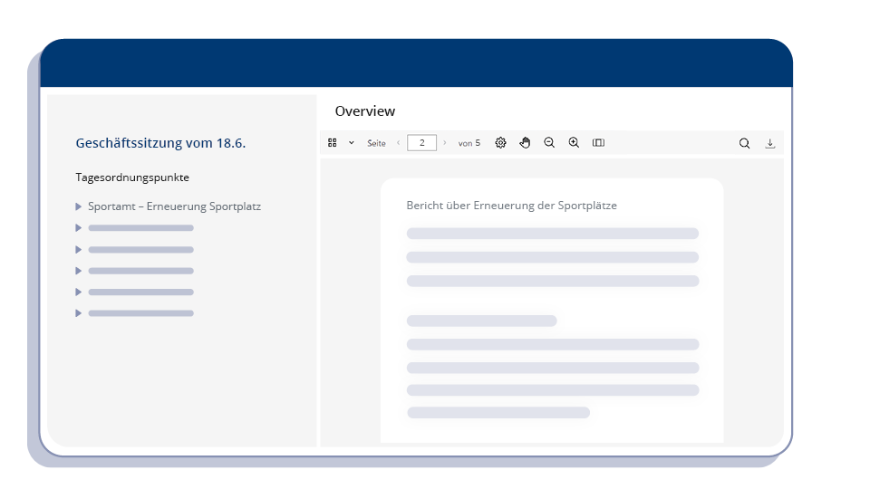Toggle the page layout view

click(x=598, y=143)
